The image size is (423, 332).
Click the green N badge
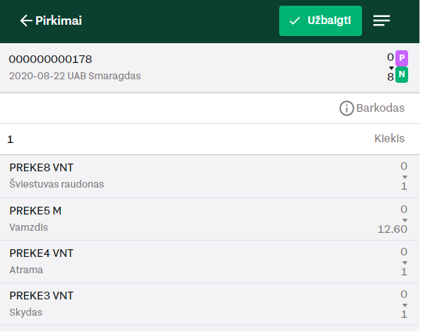point(402,74)
